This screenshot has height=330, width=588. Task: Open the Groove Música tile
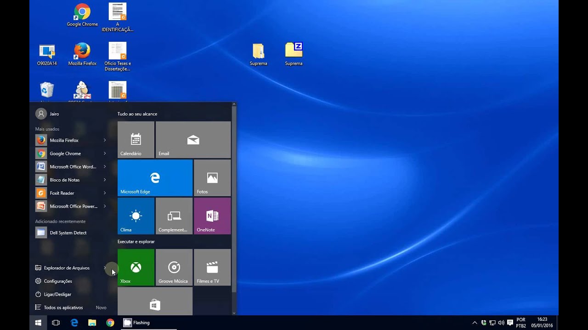pos(174,267)
